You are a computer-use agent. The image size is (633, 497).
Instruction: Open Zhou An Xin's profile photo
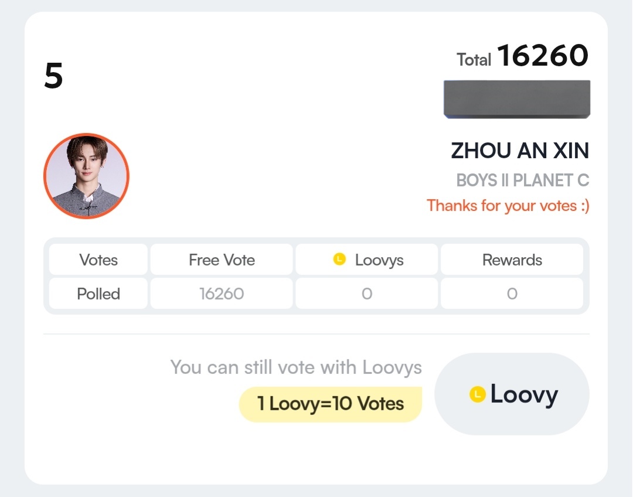pos(86,176)
